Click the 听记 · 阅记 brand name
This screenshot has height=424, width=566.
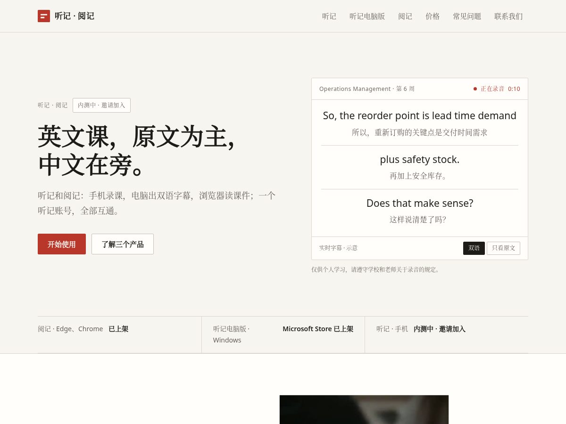click(75, 16)
